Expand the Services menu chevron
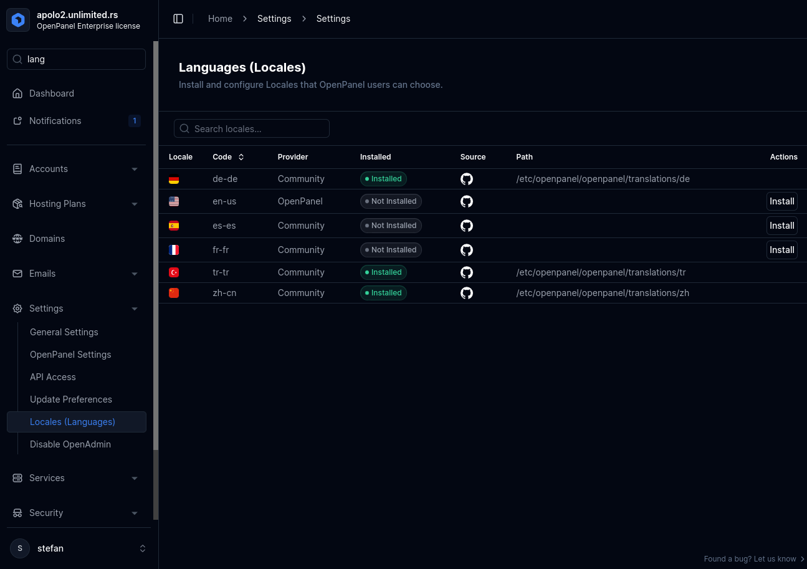Image resolution: width=807 pixels, height=569 pixels. [135, 478]
